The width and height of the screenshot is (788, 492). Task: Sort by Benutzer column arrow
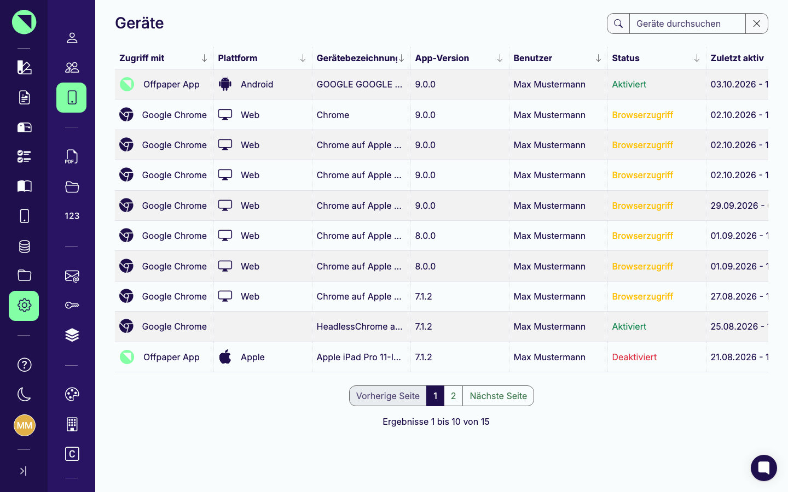(598, 58)
